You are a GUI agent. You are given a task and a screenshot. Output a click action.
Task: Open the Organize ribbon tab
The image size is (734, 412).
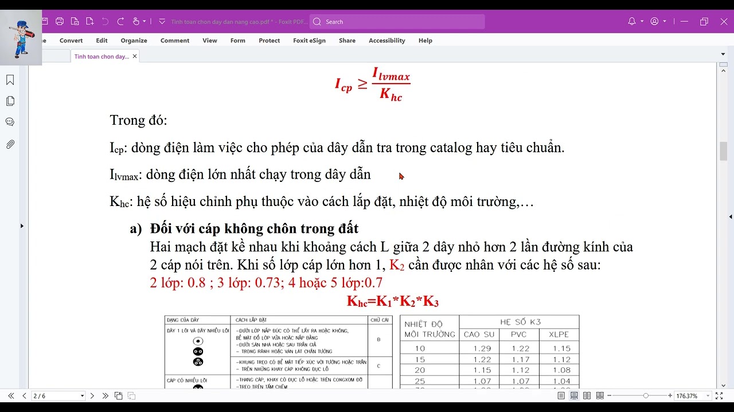pos(134,41)
